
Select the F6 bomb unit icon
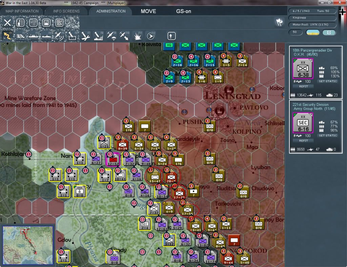point(73,36)
